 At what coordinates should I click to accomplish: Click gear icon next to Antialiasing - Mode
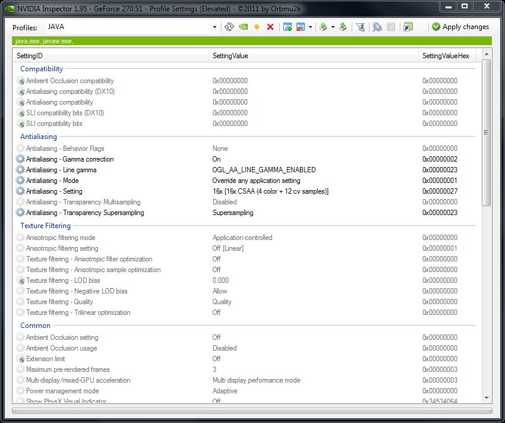point(20,181)
